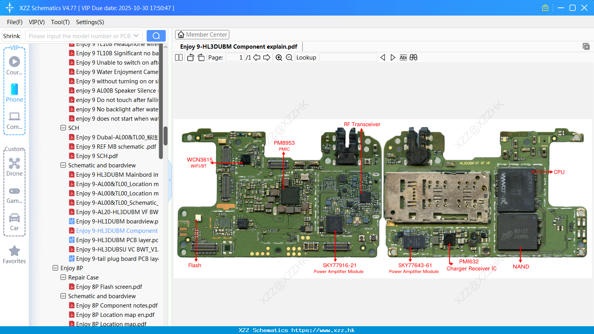
Task: Click the toolbox icon in title bar
Action: [x=545, y=8]
